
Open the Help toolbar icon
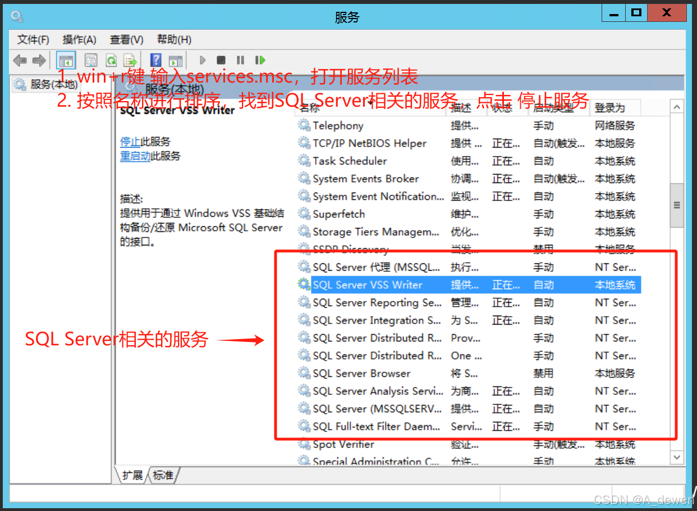click(156, 60)
